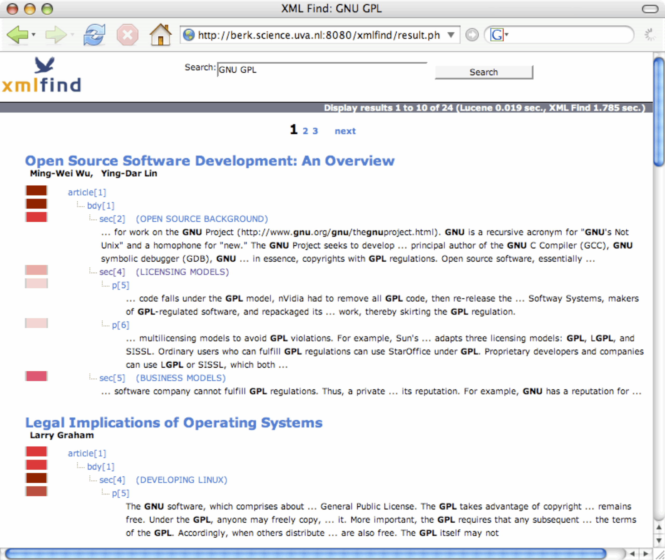This screenshot has height=560, width=665.
Task: Click the globe icon in address bar
Action: click(189, 34)
